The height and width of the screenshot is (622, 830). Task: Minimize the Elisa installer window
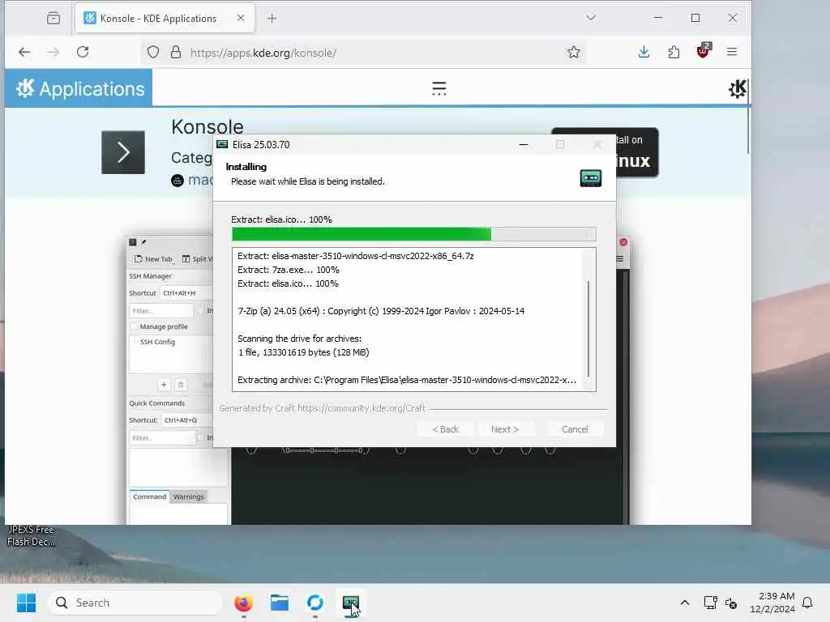(524, 144)
